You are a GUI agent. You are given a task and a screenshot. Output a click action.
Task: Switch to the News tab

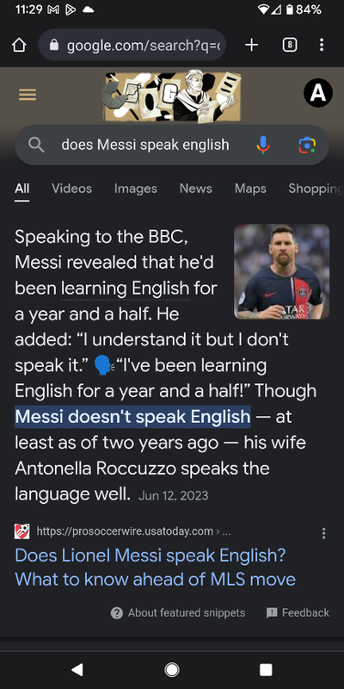[x=196, y=189]
